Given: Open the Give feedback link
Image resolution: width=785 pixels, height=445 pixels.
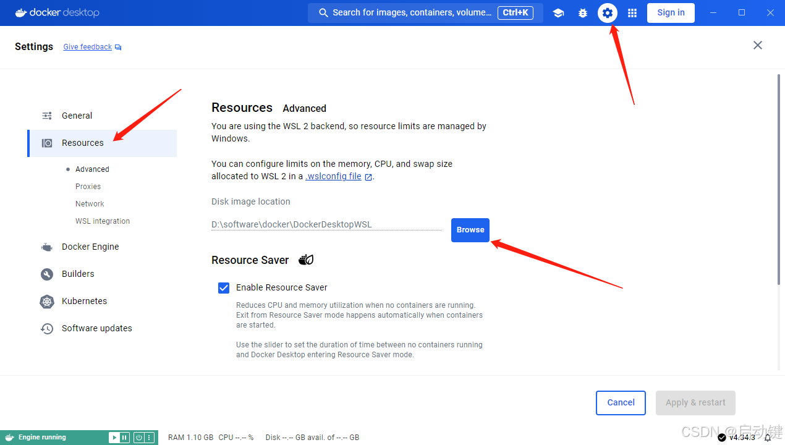Looking at the screenshot, I should (88, 47).
